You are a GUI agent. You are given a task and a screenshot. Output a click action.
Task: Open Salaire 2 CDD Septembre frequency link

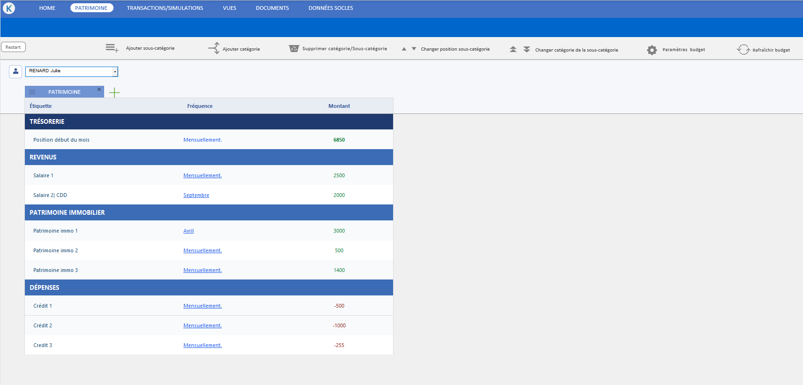(x=196, y=195)
